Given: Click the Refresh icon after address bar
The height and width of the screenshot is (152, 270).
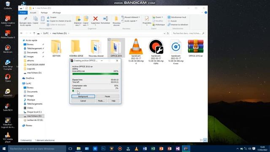Looking at the screenshot, I should point(168,33).
